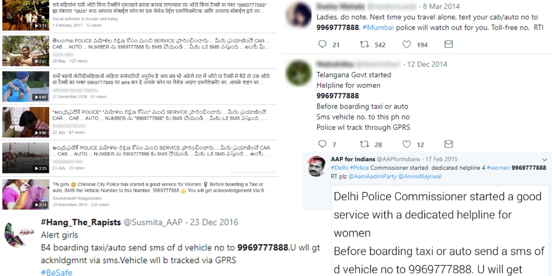Image resolution: width=552 pixels, height=276 pixels.
Task: Play the 3:21 Marathi video thumbnail
Action: click(19, 16)
